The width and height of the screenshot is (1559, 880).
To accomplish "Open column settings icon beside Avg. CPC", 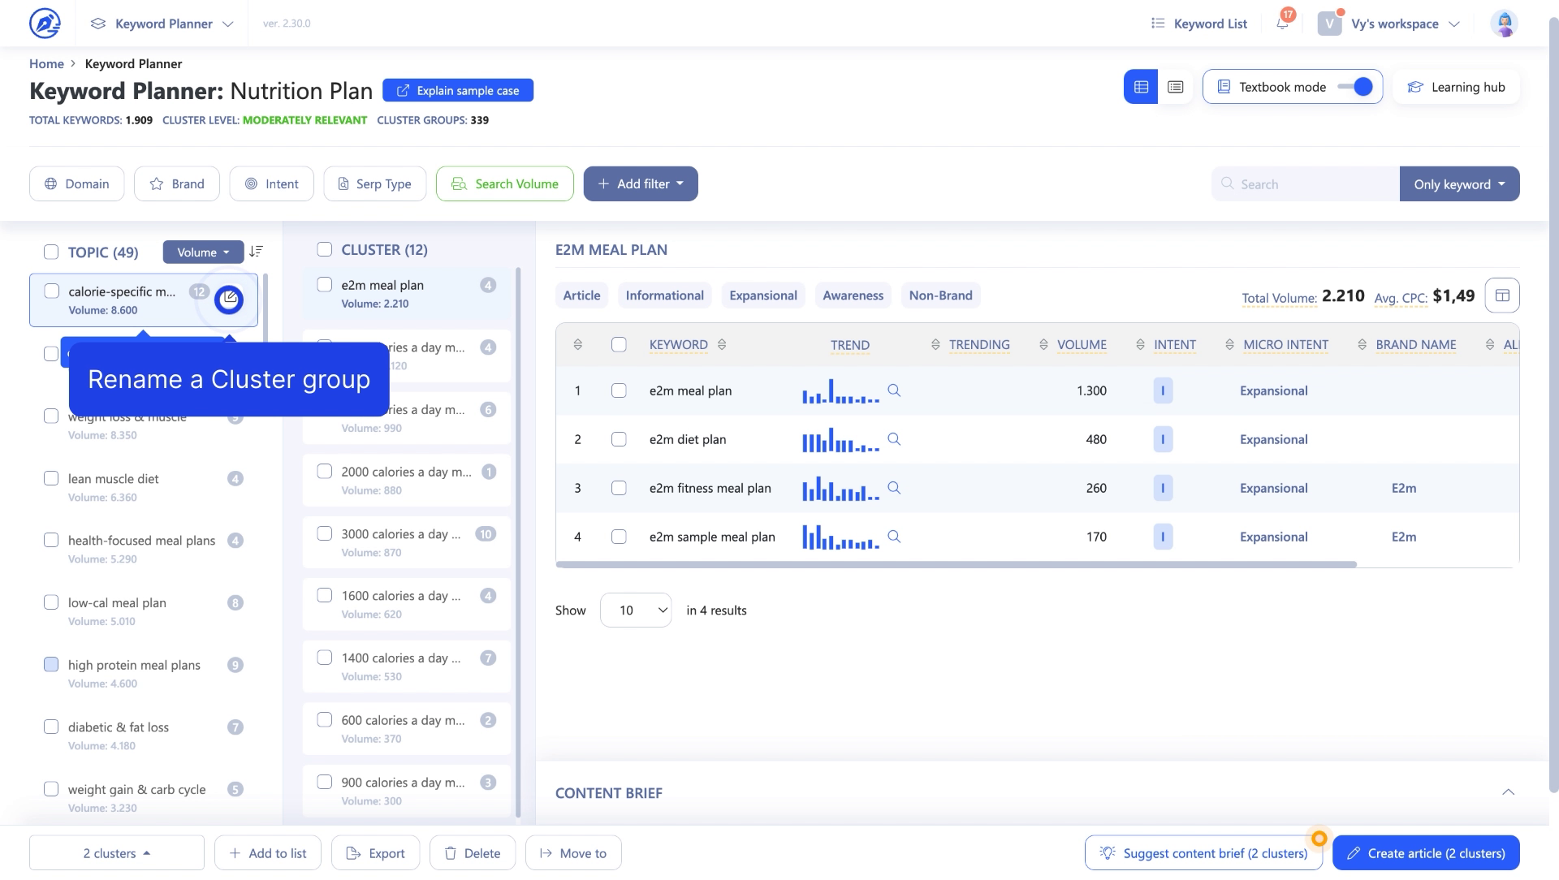I will click(x=1501, y=295).
